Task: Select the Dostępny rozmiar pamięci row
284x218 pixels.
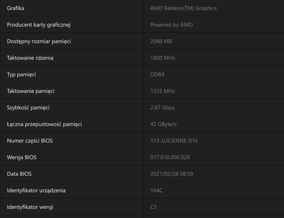Action: [142, 41]
